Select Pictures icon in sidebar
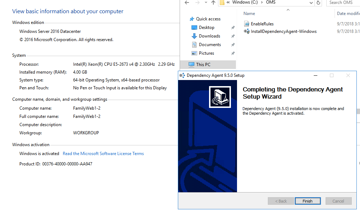 (194, 53)
